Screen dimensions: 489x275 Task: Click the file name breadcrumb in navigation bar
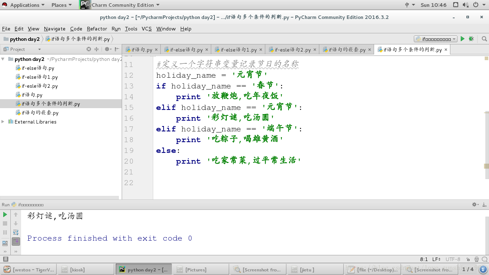pos(78,39)
